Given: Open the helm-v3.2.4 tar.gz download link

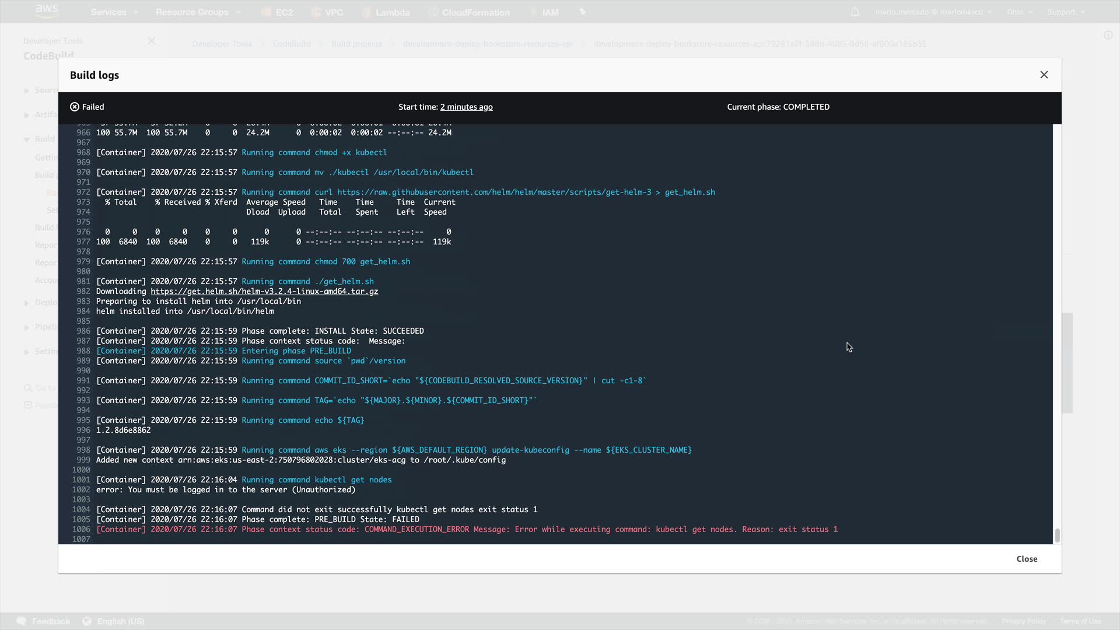Looking at the screenshot, I should point(264,291).
